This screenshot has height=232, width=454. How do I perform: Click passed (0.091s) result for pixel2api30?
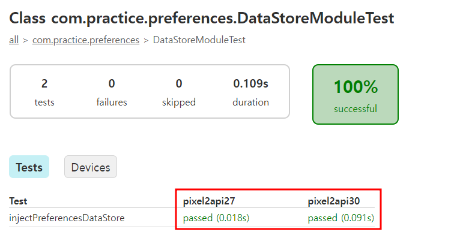click(x=341, y=218)
